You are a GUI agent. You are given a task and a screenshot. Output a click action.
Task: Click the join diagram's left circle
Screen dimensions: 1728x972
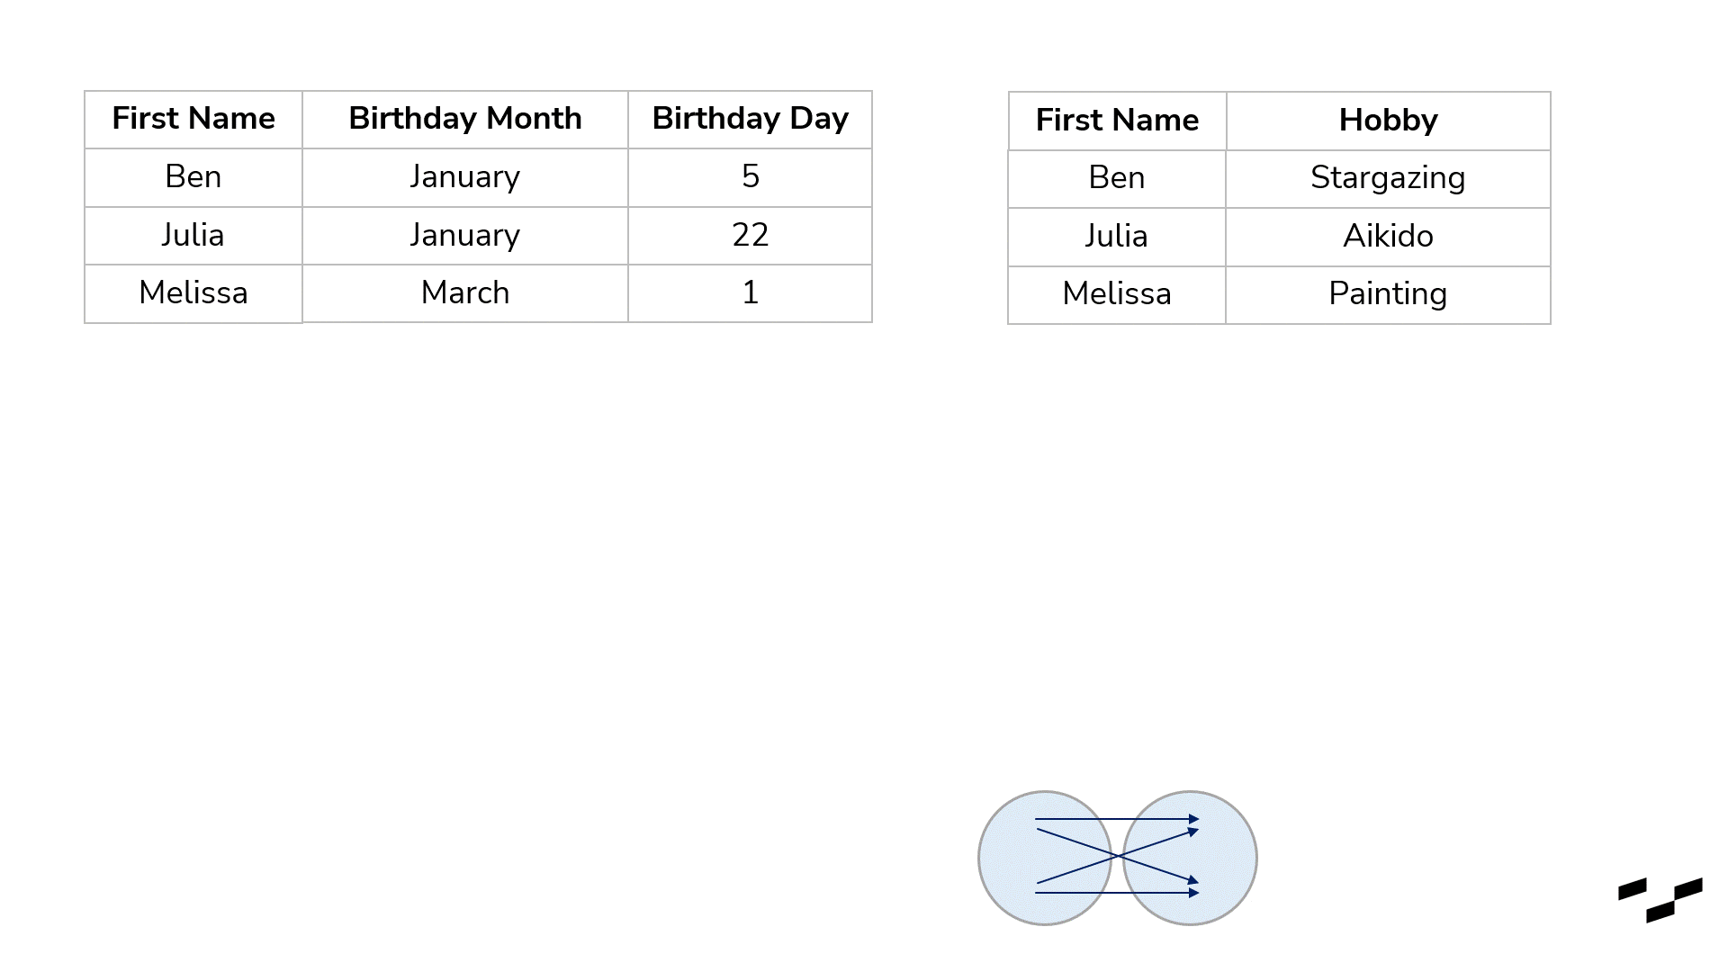point(1045,858)
